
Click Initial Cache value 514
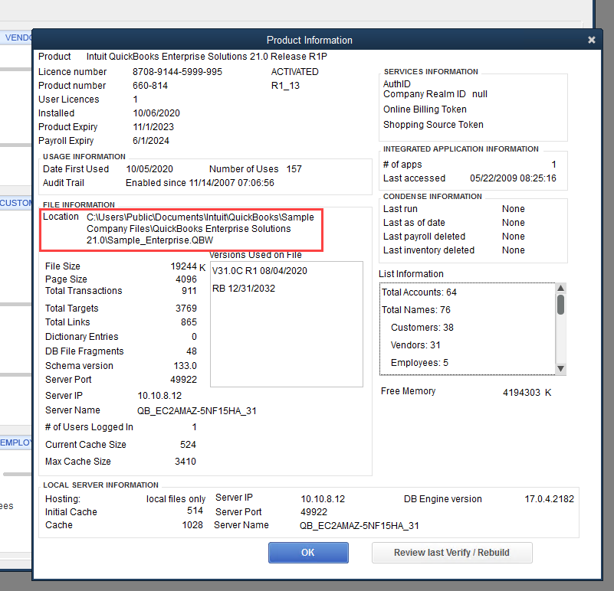pos(195,511)
